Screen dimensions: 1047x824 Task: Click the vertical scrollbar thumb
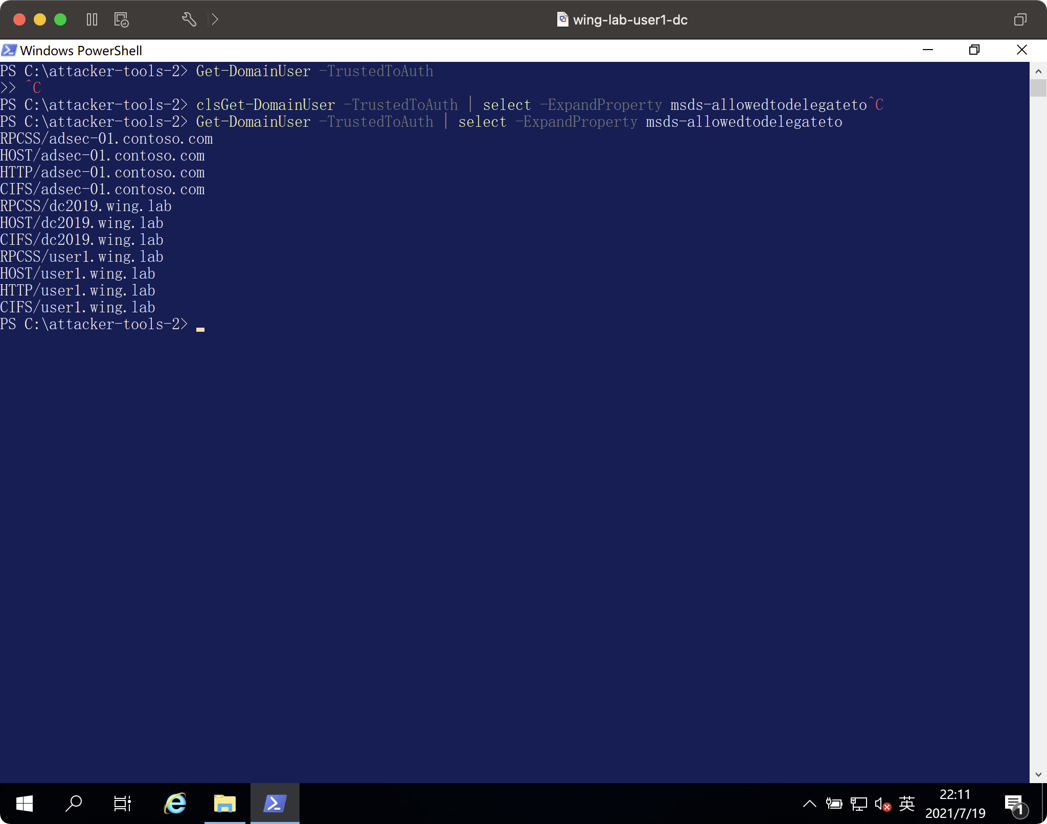click(x=1038, y=88)
